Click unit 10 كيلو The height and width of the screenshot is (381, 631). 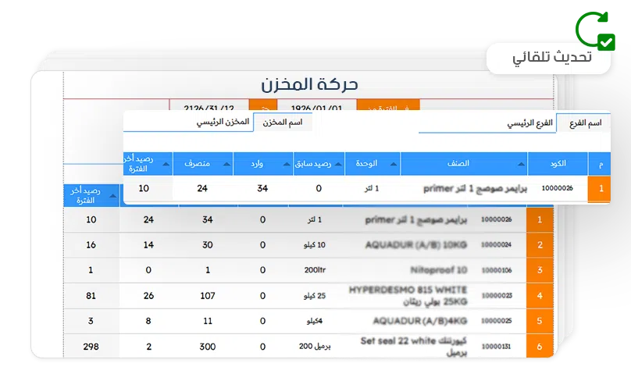[x=315, y=244]
